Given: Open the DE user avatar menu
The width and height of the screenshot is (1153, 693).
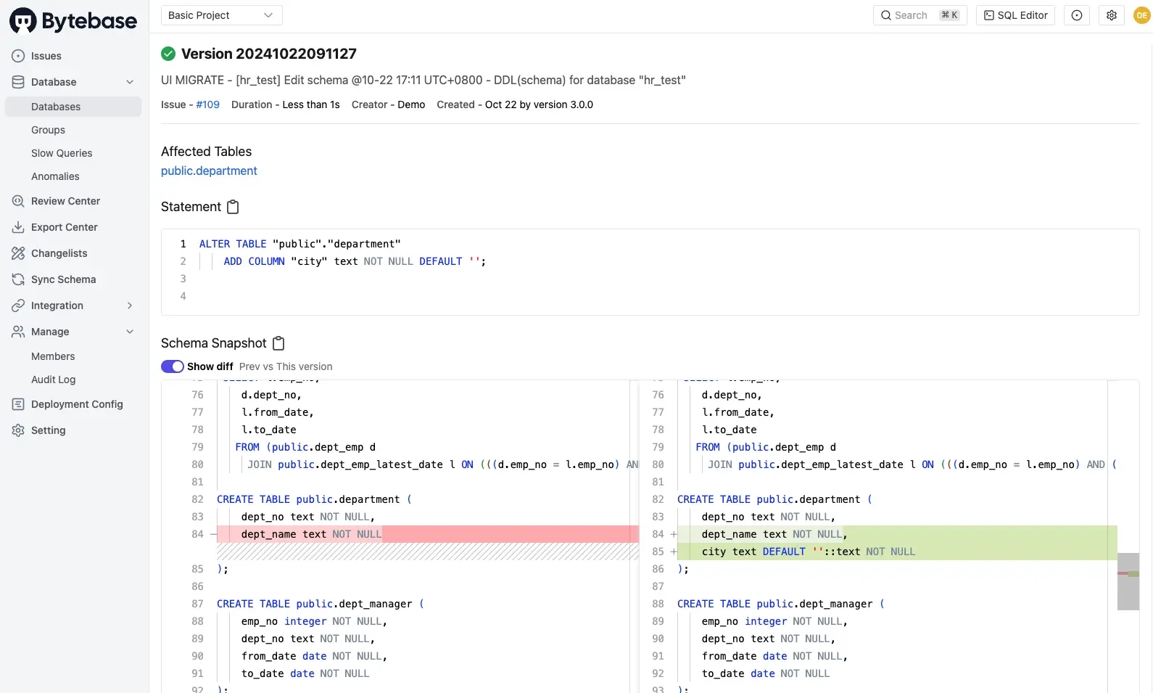Looking at the screenshot, I should click(1142, 15).
